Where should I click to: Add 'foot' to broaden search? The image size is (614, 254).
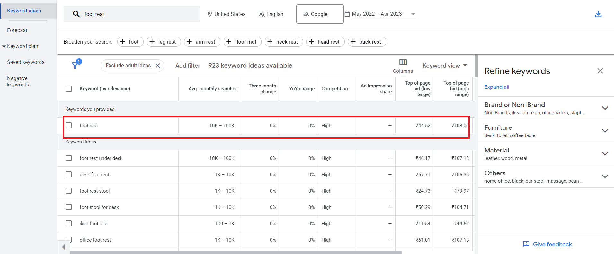[x=130, y=42]
